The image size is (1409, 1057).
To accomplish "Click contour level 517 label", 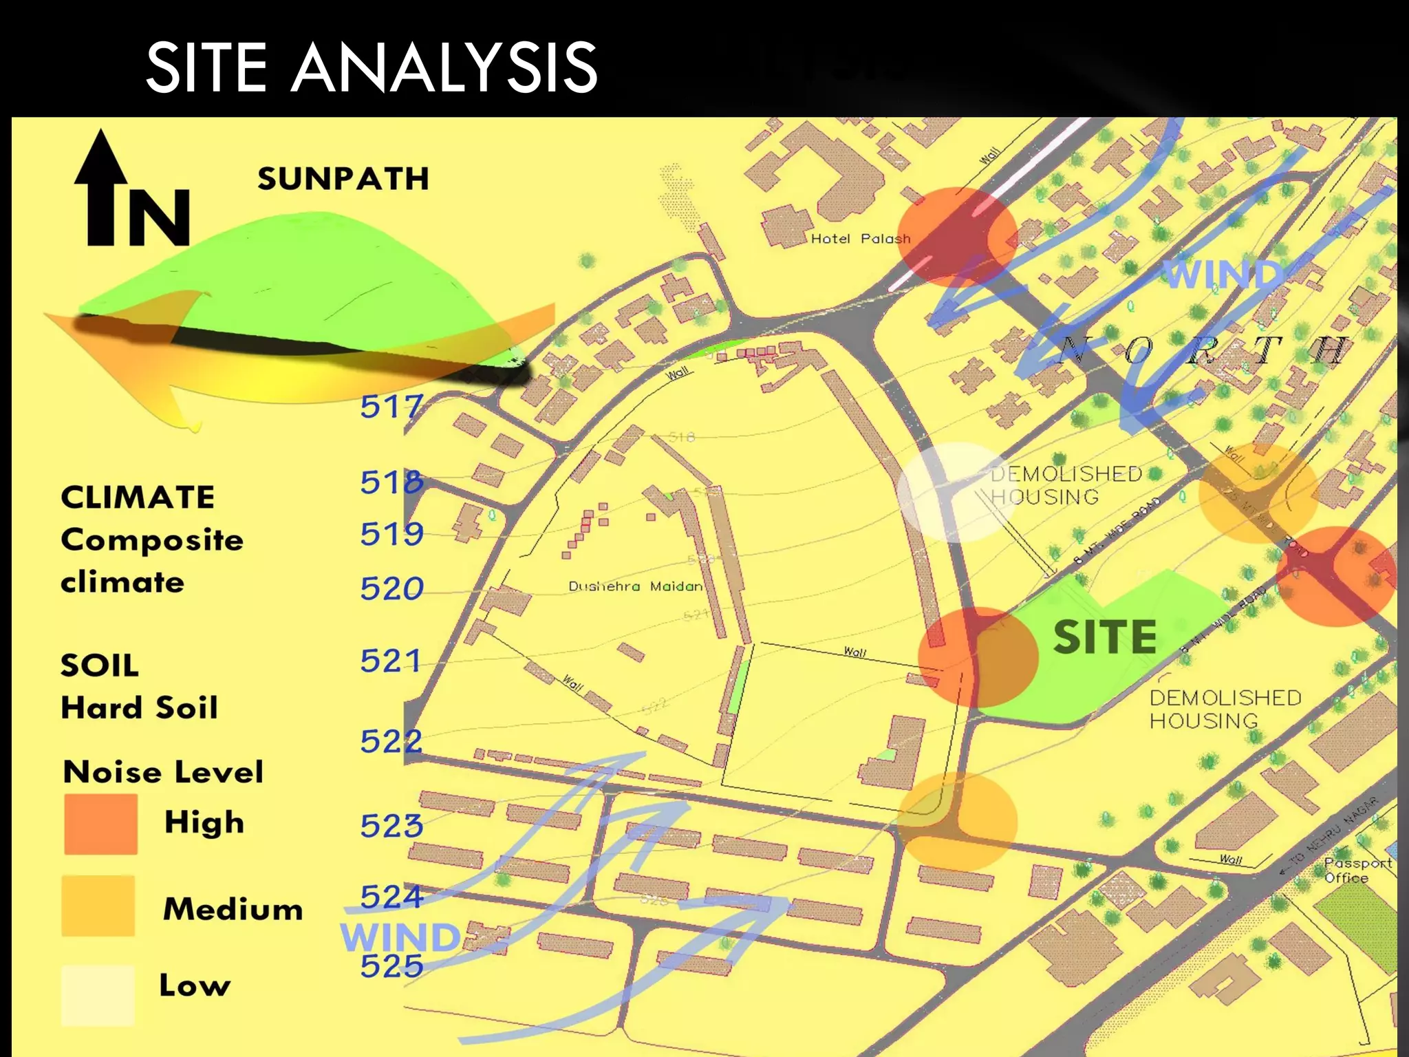I will 391,407.
